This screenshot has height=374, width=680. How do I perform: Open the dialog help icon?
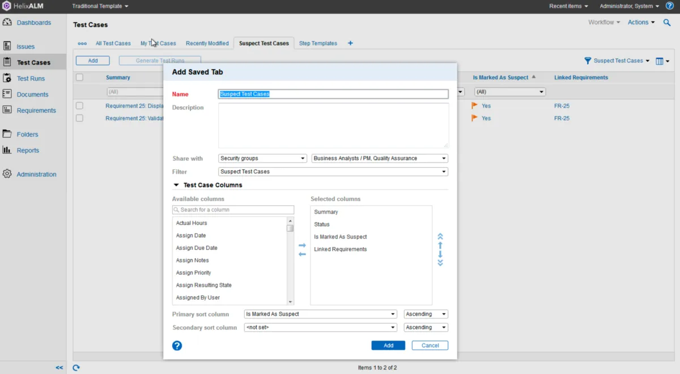coord(177,345)
